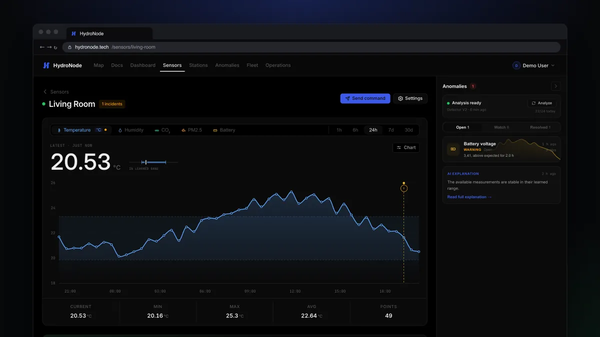Click the learned band range indicator

point(153,162)
